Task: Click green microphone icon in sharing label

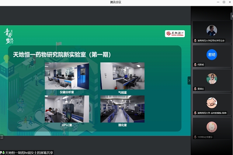Action: click(4, 152)
